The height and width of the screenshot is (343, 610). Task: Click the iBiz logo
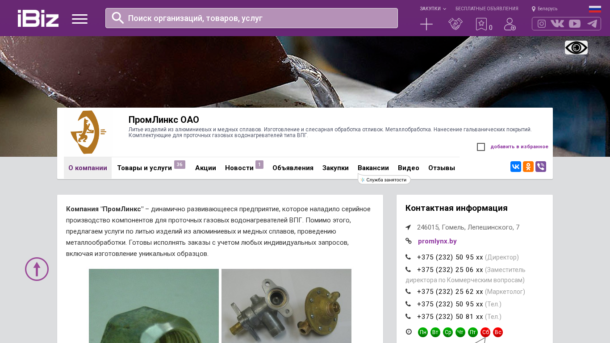point(38,18)
